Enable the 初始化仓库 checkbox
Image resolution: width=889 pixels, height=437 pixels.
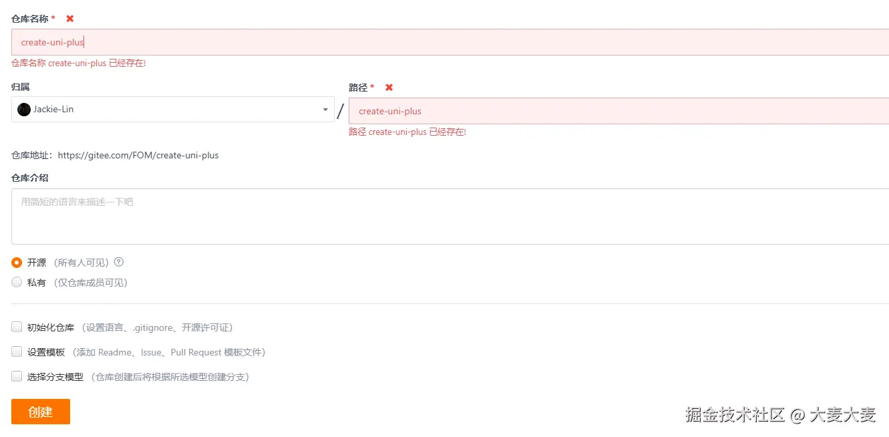coord(17,327)
